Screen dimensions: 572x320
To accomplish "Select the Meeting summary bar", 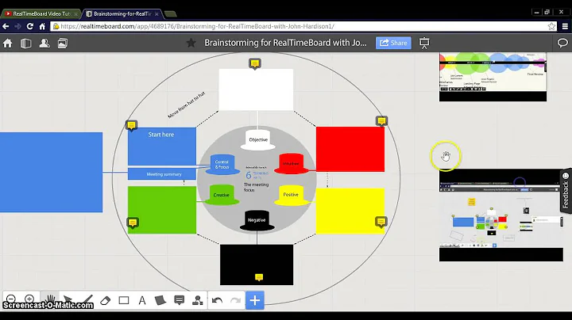I will tap(161, 174).
